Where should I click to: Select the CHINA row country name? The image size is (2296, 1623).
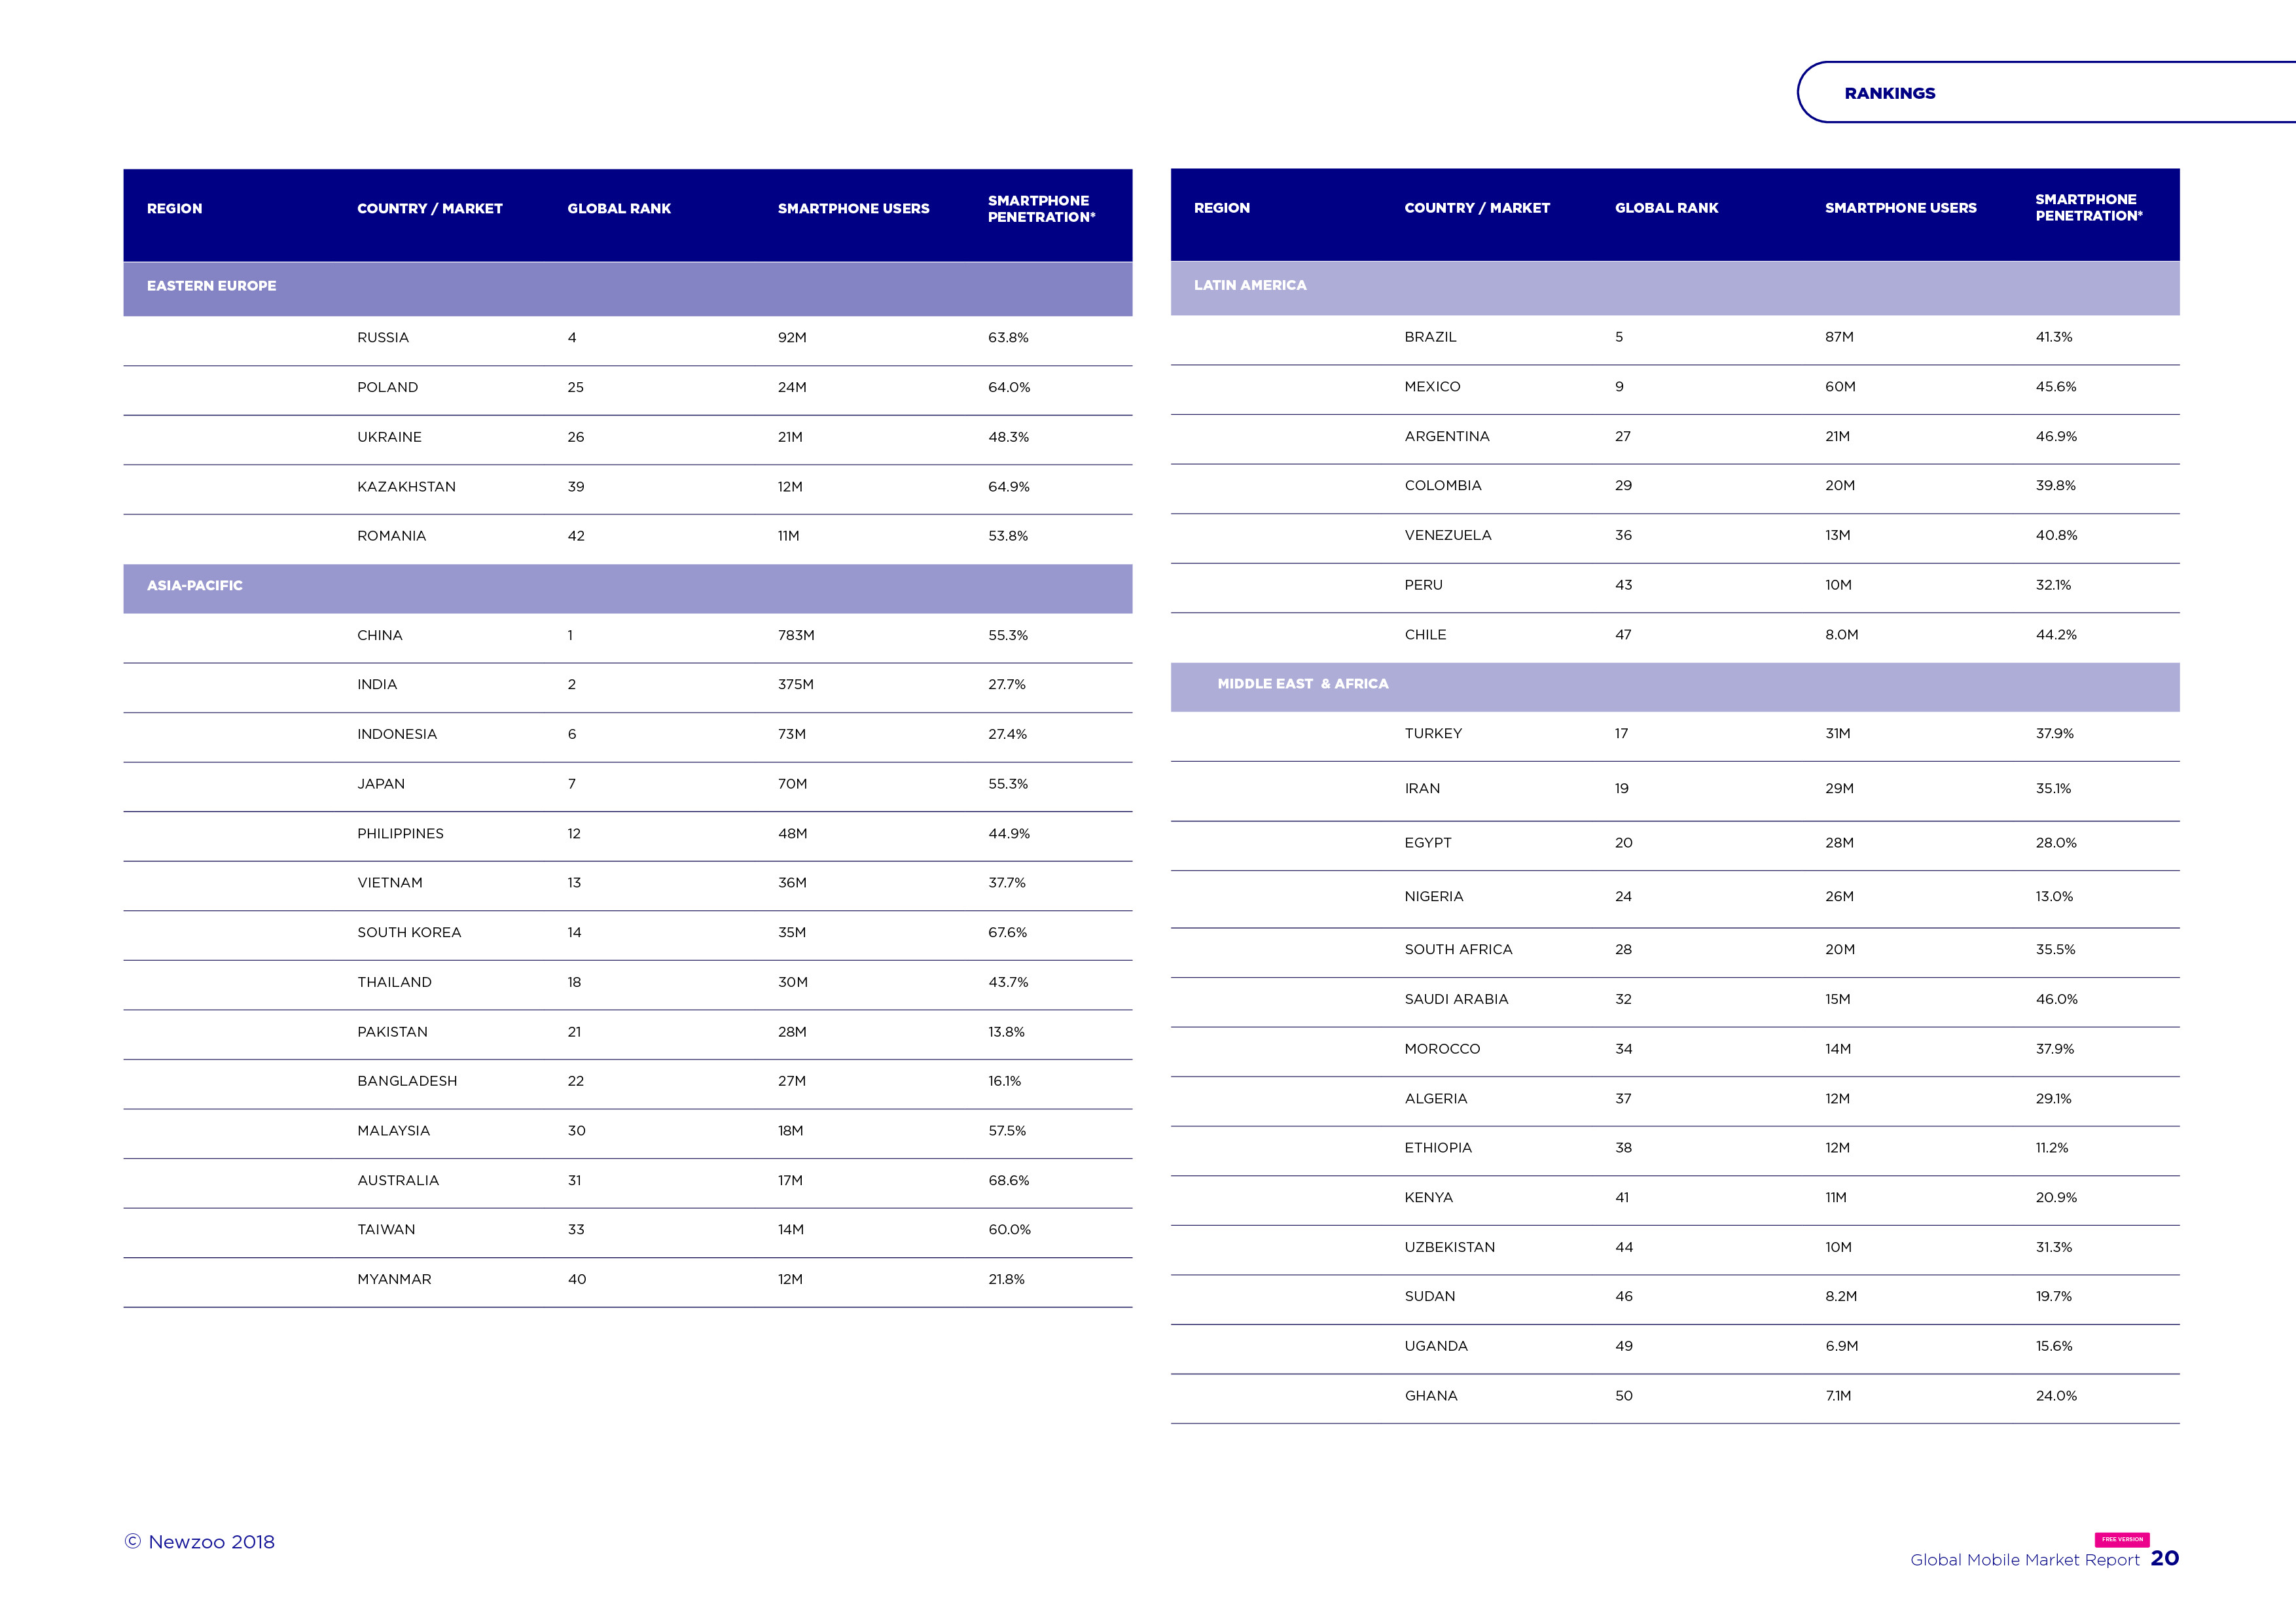[380, 636]
